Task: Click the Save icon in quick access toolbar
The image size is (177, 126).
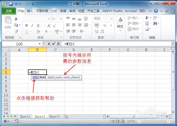Action: pyautogui.click(x=11, y=4)
